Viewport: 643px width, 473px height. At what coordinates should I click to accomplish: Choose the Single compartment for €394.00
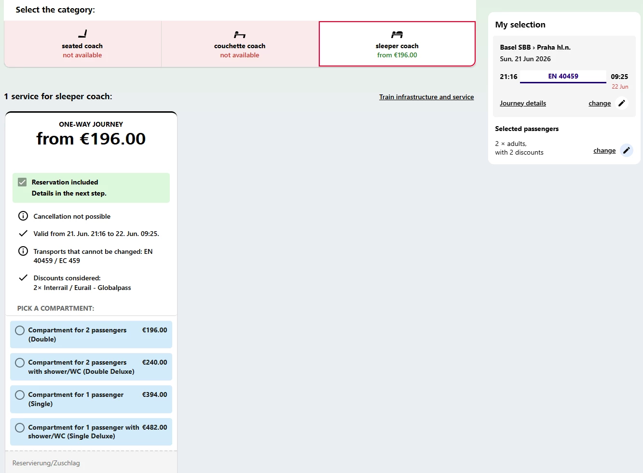coord(20,395)
